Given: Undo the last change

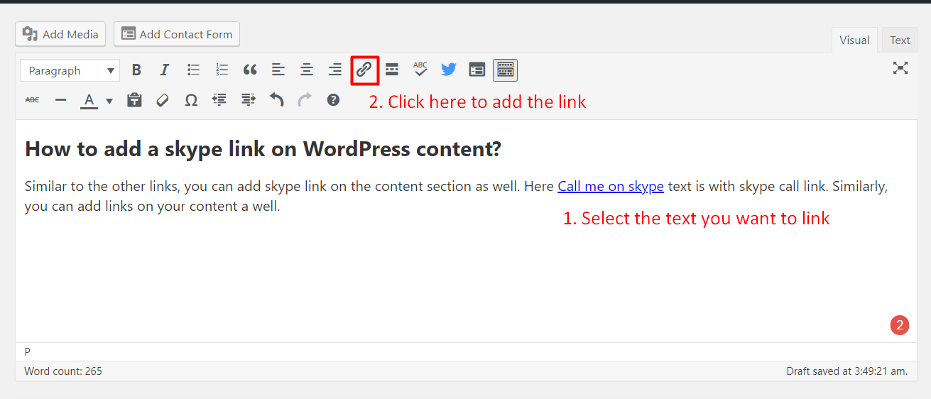Looking at the screenshot, I should pyautogui.click(x=276, y=100).
